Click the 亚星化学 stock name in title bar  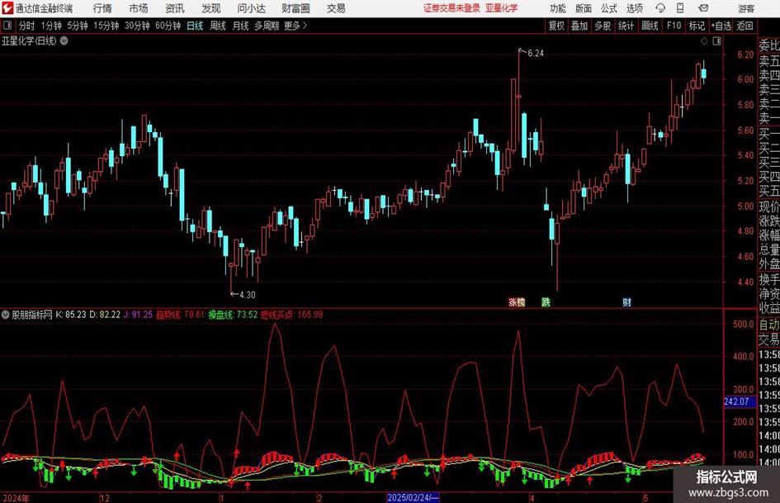(x=502, y=8)
